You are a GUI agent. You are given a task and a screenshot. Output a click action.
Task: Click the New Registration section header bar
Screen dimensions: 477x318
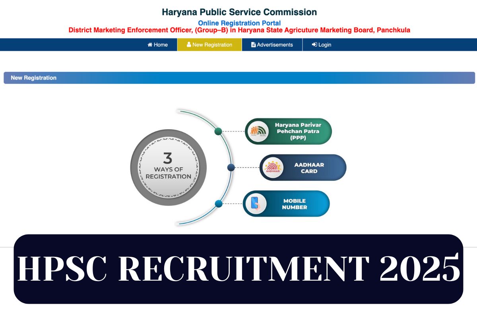click(239, 78)
